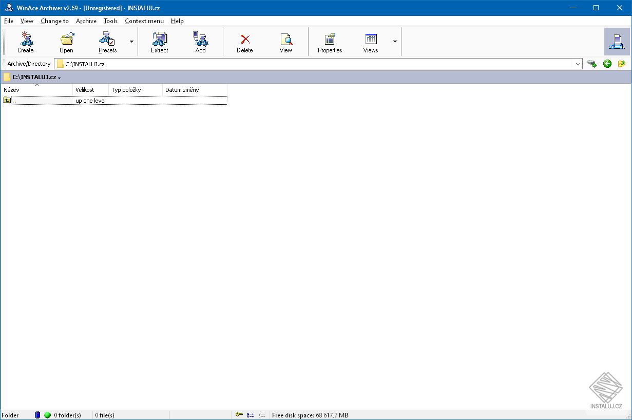632x420 pixels.
Task: Click the WinAce app icon in title bar
Action: click(x=9, y=8)
